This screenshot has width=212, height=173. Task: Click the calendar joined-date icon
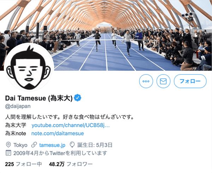(8, 153)
